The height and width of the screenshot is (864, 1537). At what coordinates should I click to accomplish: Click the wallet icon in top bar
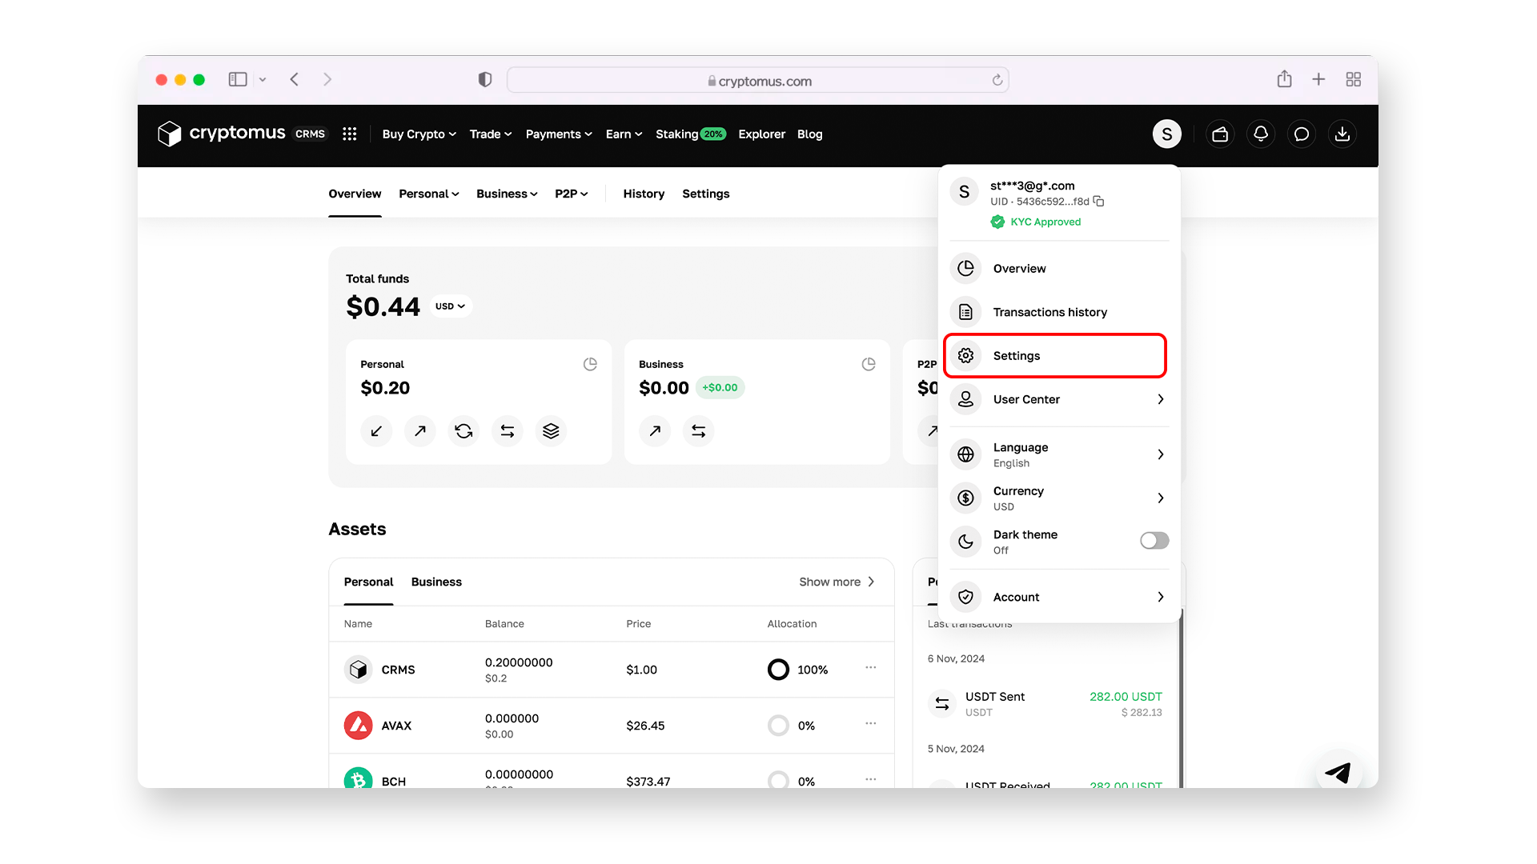tap(1220, 134)
